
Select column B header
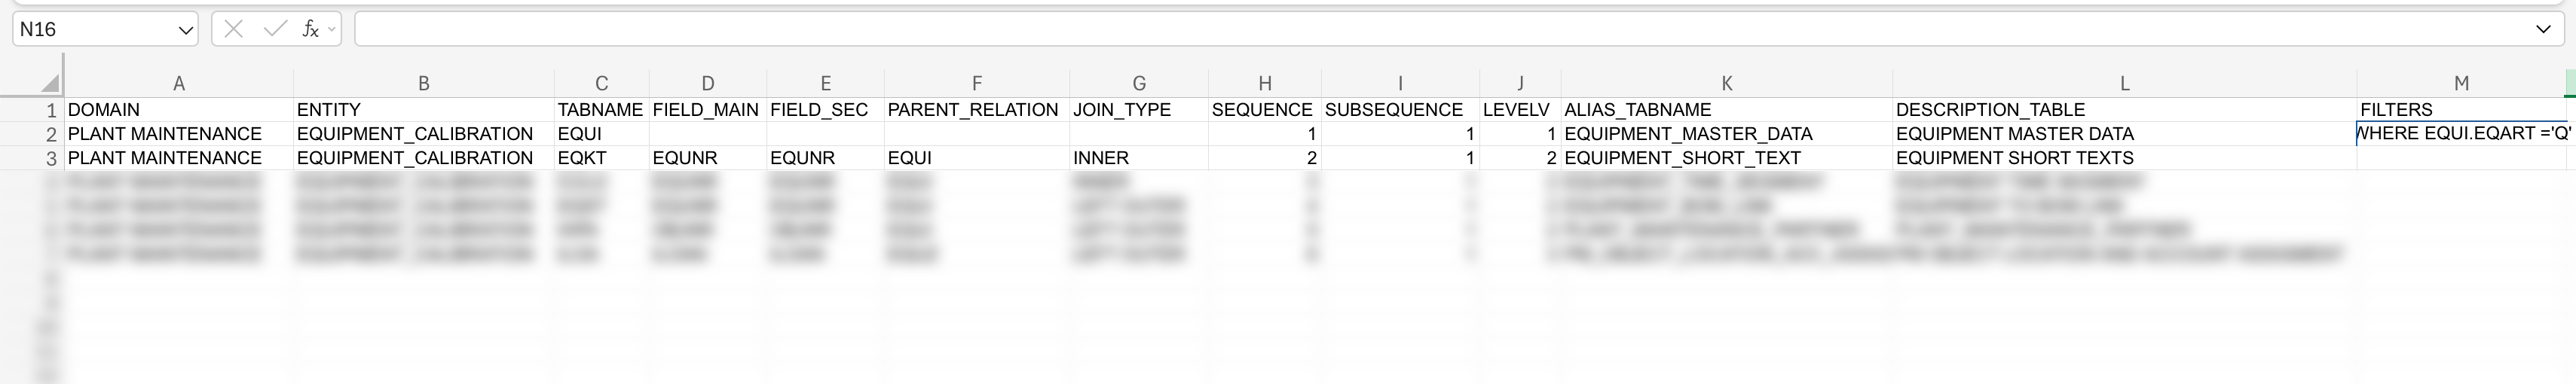click(x=423, y=84)
